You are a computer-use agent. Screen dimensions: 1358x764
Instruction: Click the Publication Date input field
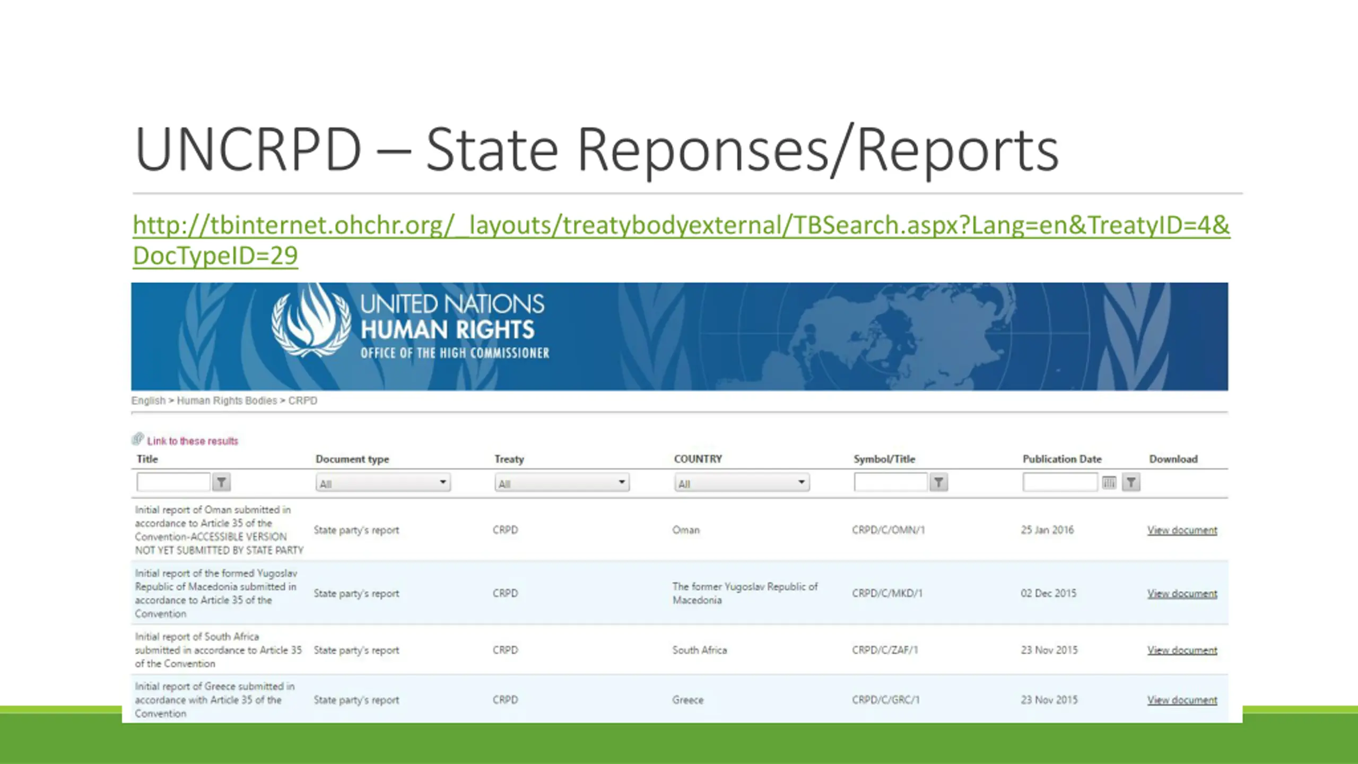coord(1060,482)
